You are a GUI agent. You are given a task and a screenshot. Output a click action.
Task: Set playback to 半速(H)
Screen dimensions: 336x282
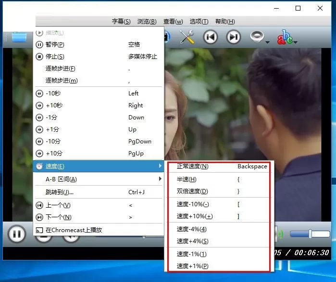click(x=219, y=179)
